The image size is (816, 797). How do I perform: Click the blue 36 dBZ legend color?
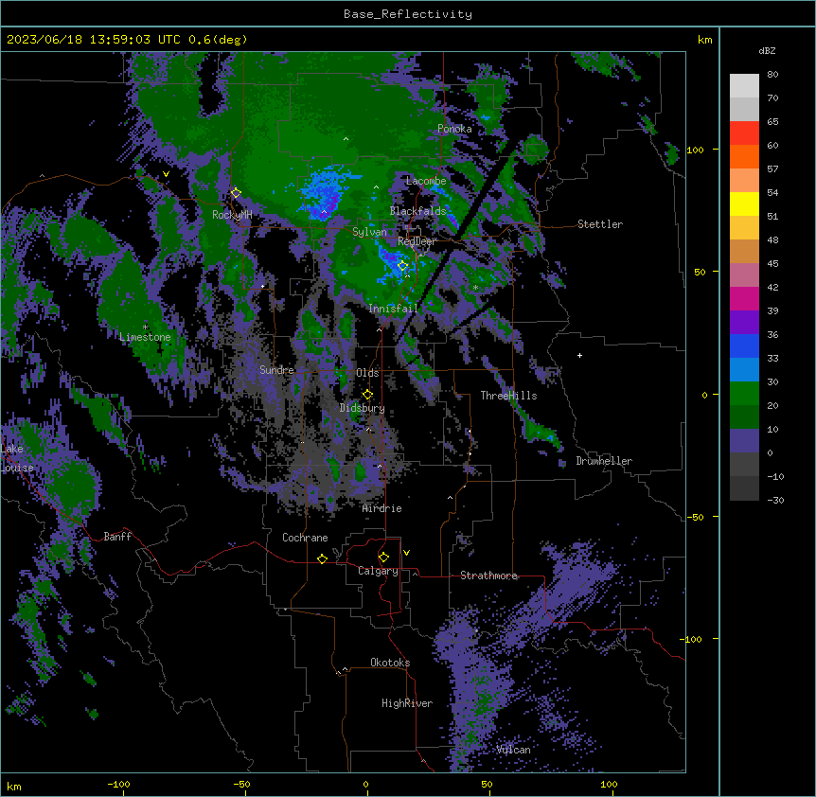coord(744,345)
